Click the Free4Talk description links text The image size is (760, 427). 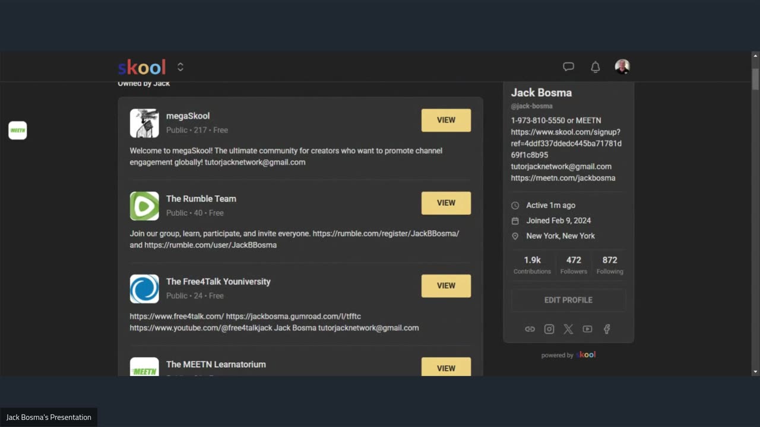pyautogui.click(x=274, y=322)
